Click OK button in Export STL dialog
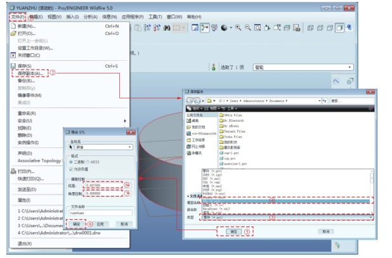The image size is (392, 258). tap(76, 224)
